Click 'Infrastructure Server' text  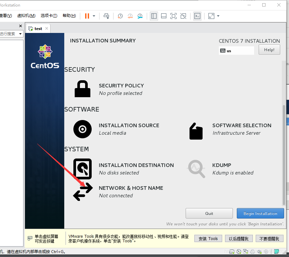pos(236,133)
